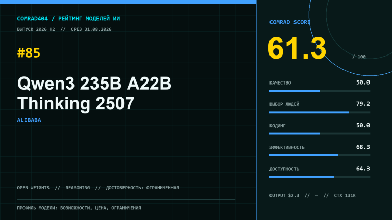Click the 68.3 value for ЭФФЕКТИВНОСТЬ
Viewport: 392px width, 220px height.
point(363,147)
